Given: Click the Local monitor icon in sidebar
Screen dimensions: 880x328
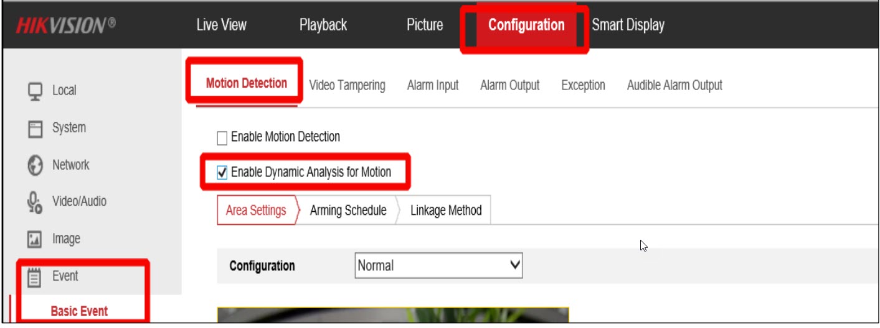Looking at the screenshot, I should (35, 91).
